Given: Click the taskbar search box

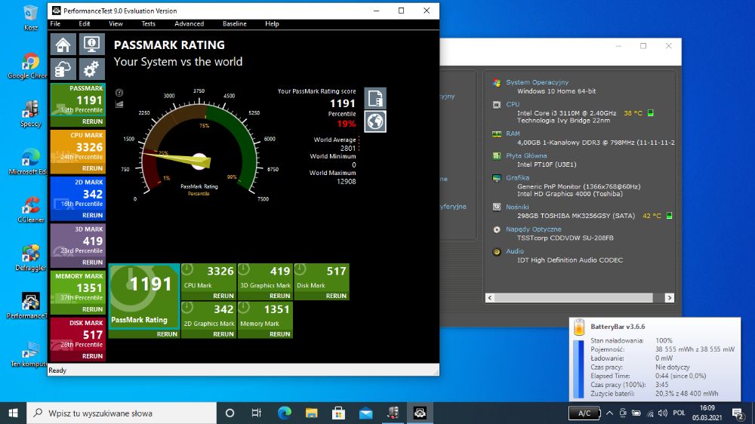Looking at the screenshot, I should 122,413.
